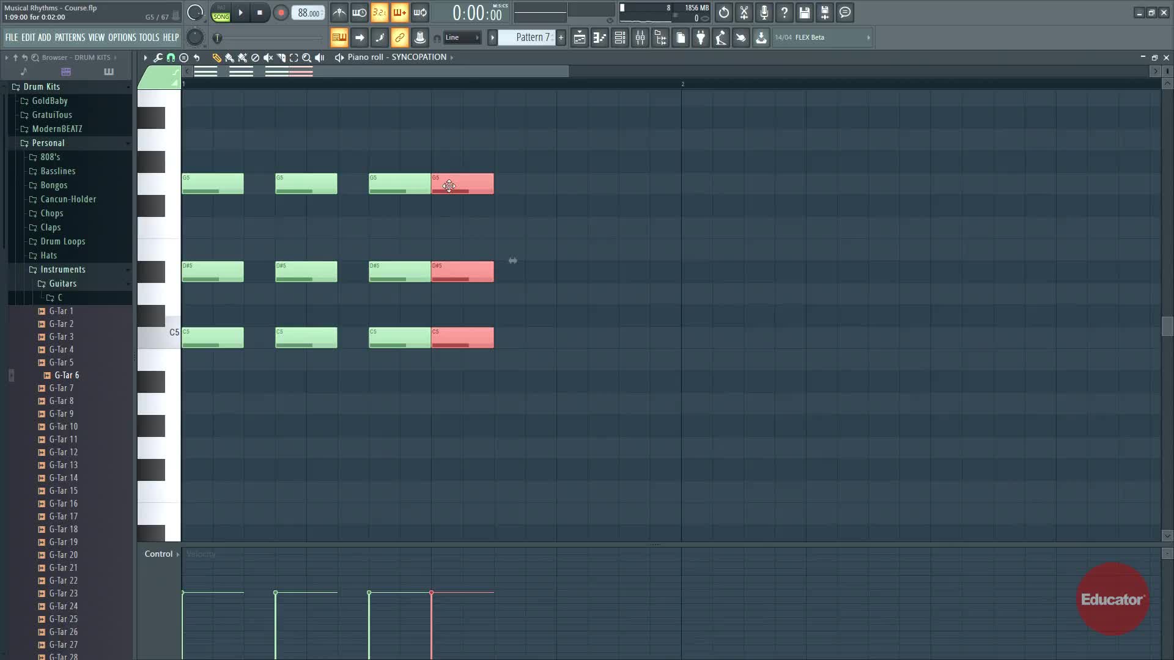Toggle piano roll snap magnet
1174x660 pixels.
(x=171, y=57)
